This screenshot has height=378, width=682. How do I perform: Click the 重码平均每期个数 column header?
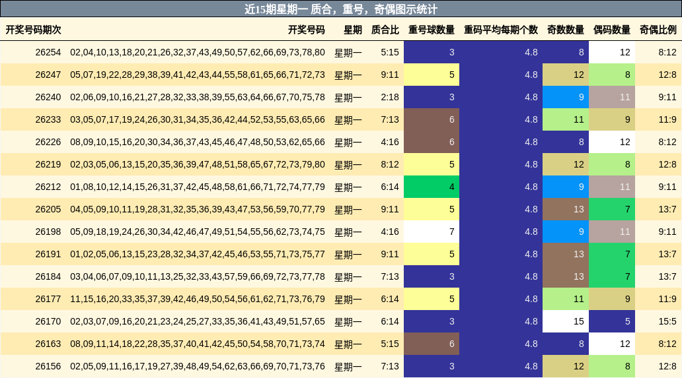[x=501, y=30]
